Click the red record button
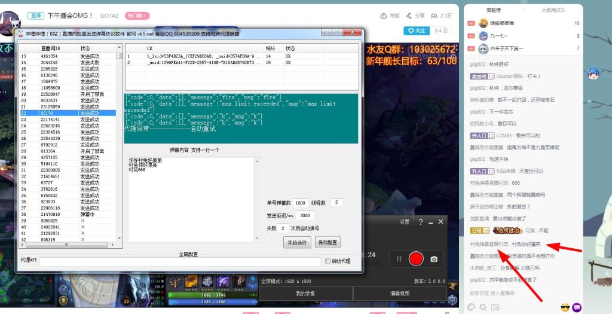This screenshot has height=314, width=612. tap(416, 258)
